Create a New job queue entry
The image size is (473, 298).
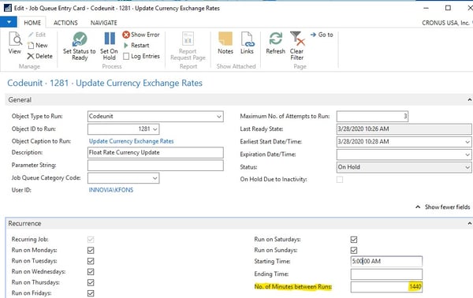pyautogui.click(x=37, y=45)
